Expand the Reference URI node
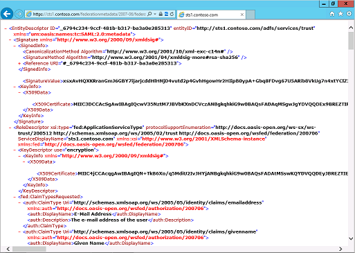Viewport: 355px width, 253px height. [19, 63]
